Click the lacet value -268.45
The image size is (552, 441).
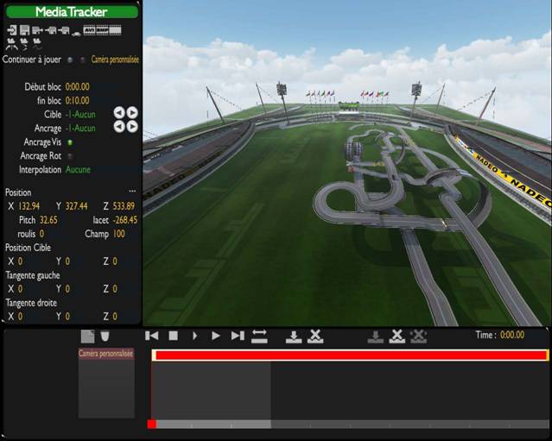(125, 220)
